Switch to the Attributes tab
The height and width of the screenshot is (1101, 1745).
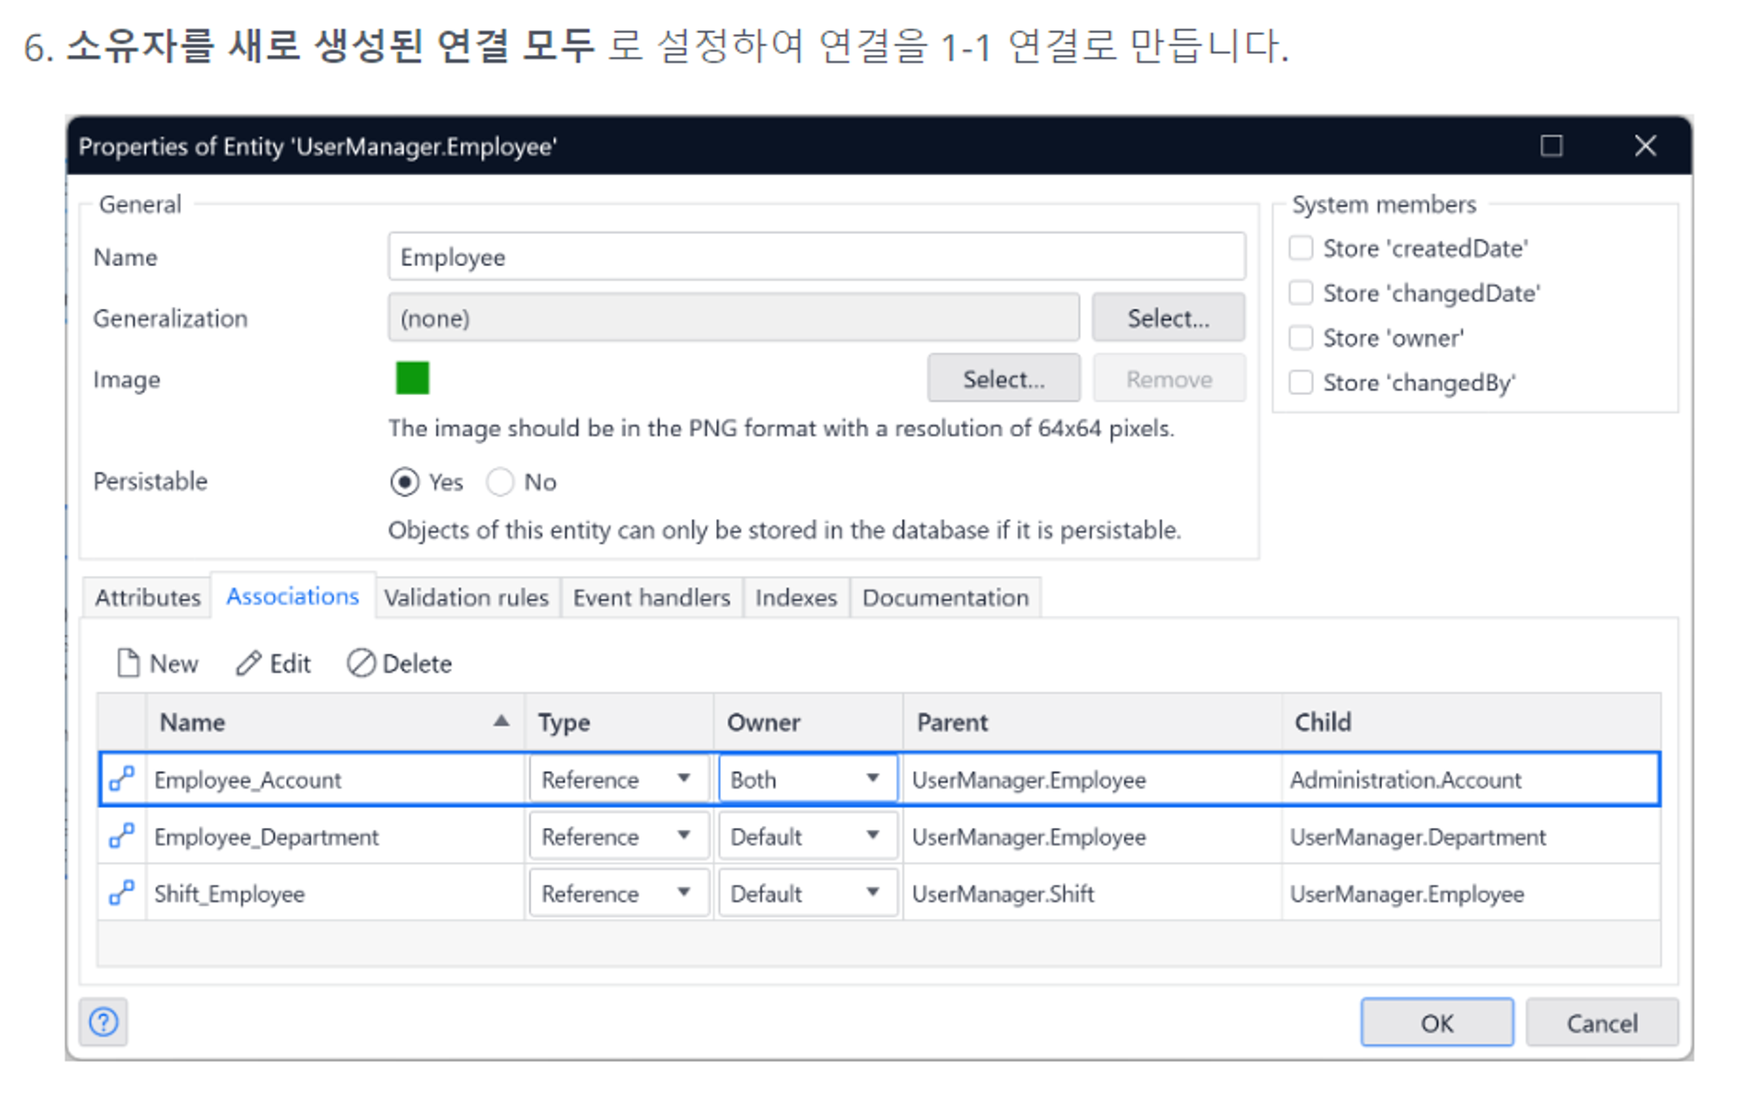[x=147, y=598]
